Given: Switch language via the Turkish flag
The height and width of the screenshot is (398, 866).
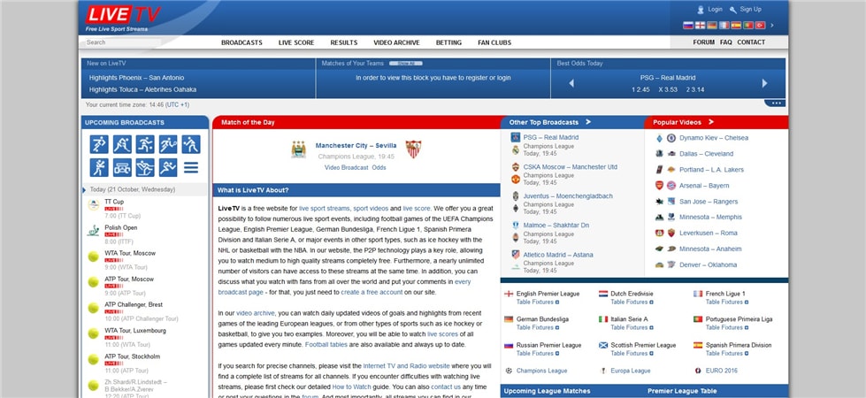Looking at the screenshot, I should tap(760, 26).
